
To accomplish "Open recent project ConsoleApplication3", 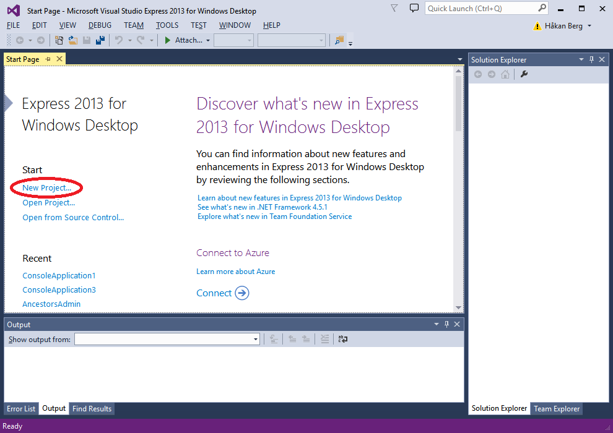I will [x=59, y=289].
